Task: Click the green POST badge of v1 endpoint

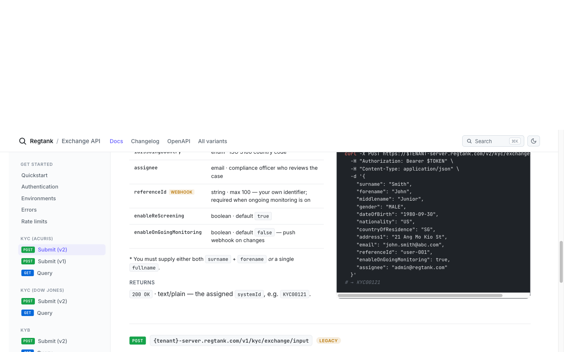Action: (137, 341)
